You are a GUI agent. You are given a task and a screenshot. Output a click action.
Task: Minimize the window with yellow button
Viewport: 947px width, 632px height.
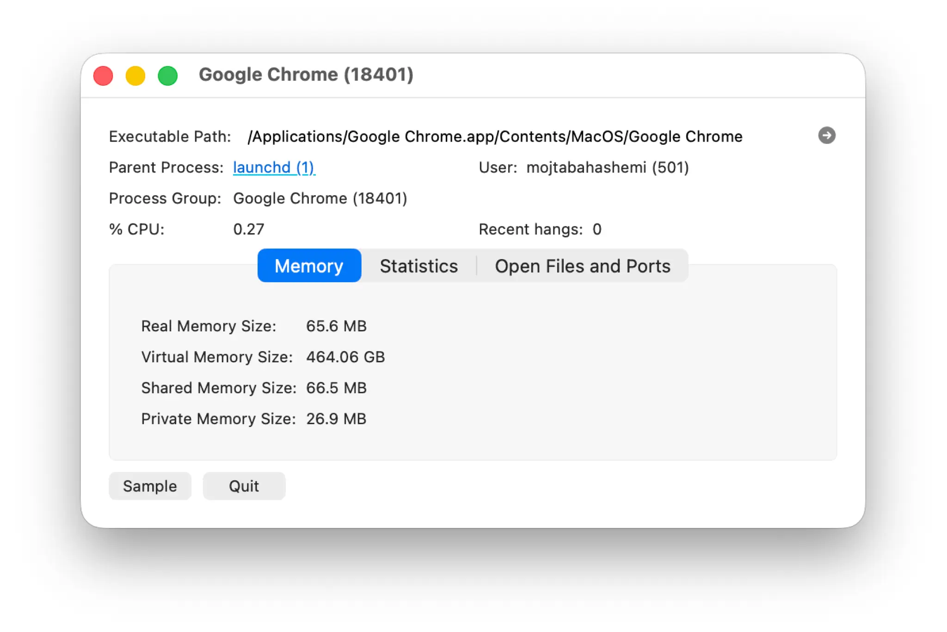(135, 76)
